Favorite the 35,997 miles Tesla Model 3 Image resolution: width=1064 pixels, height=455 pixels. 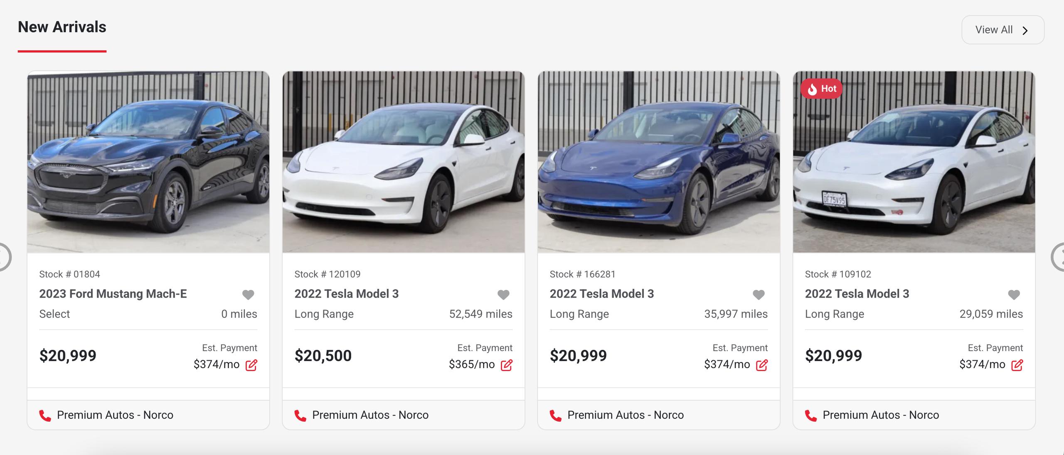[x=759, y=295]
